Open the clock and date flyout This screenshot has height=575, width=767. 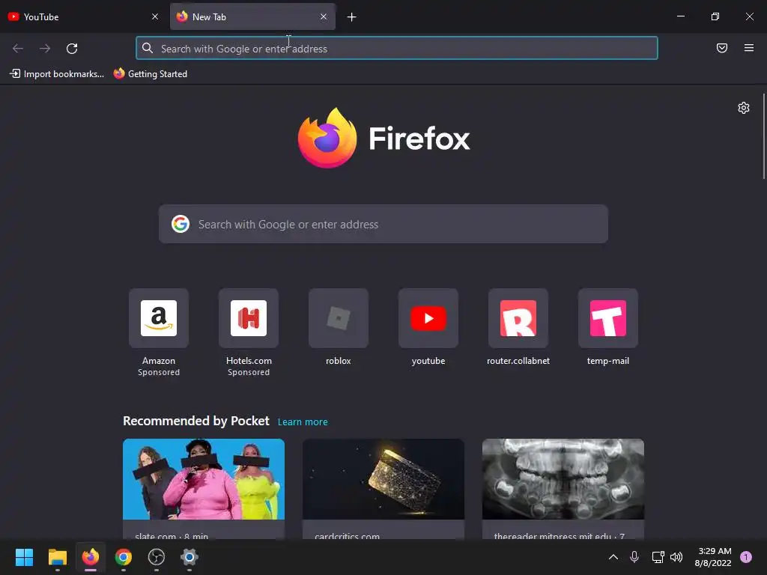[x=713, y=557]
